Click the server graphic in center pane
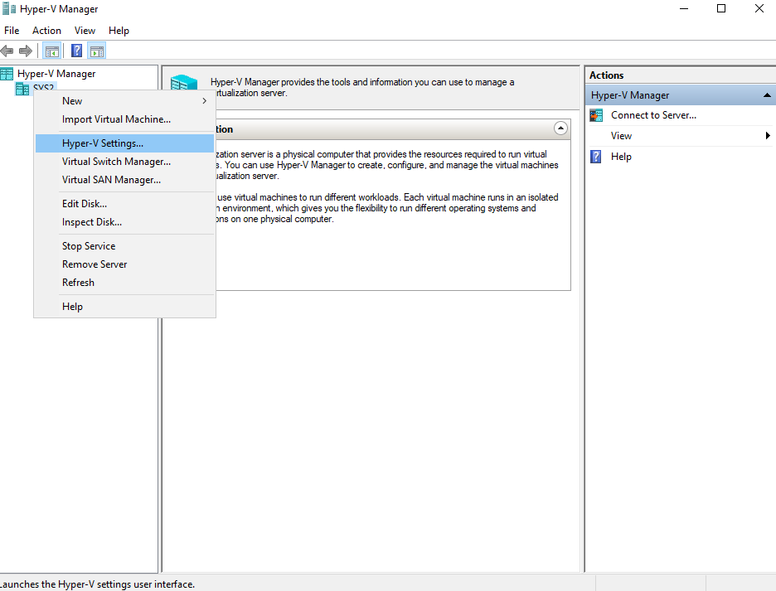This screenshot has height=591, width=776. click(184, 82)
